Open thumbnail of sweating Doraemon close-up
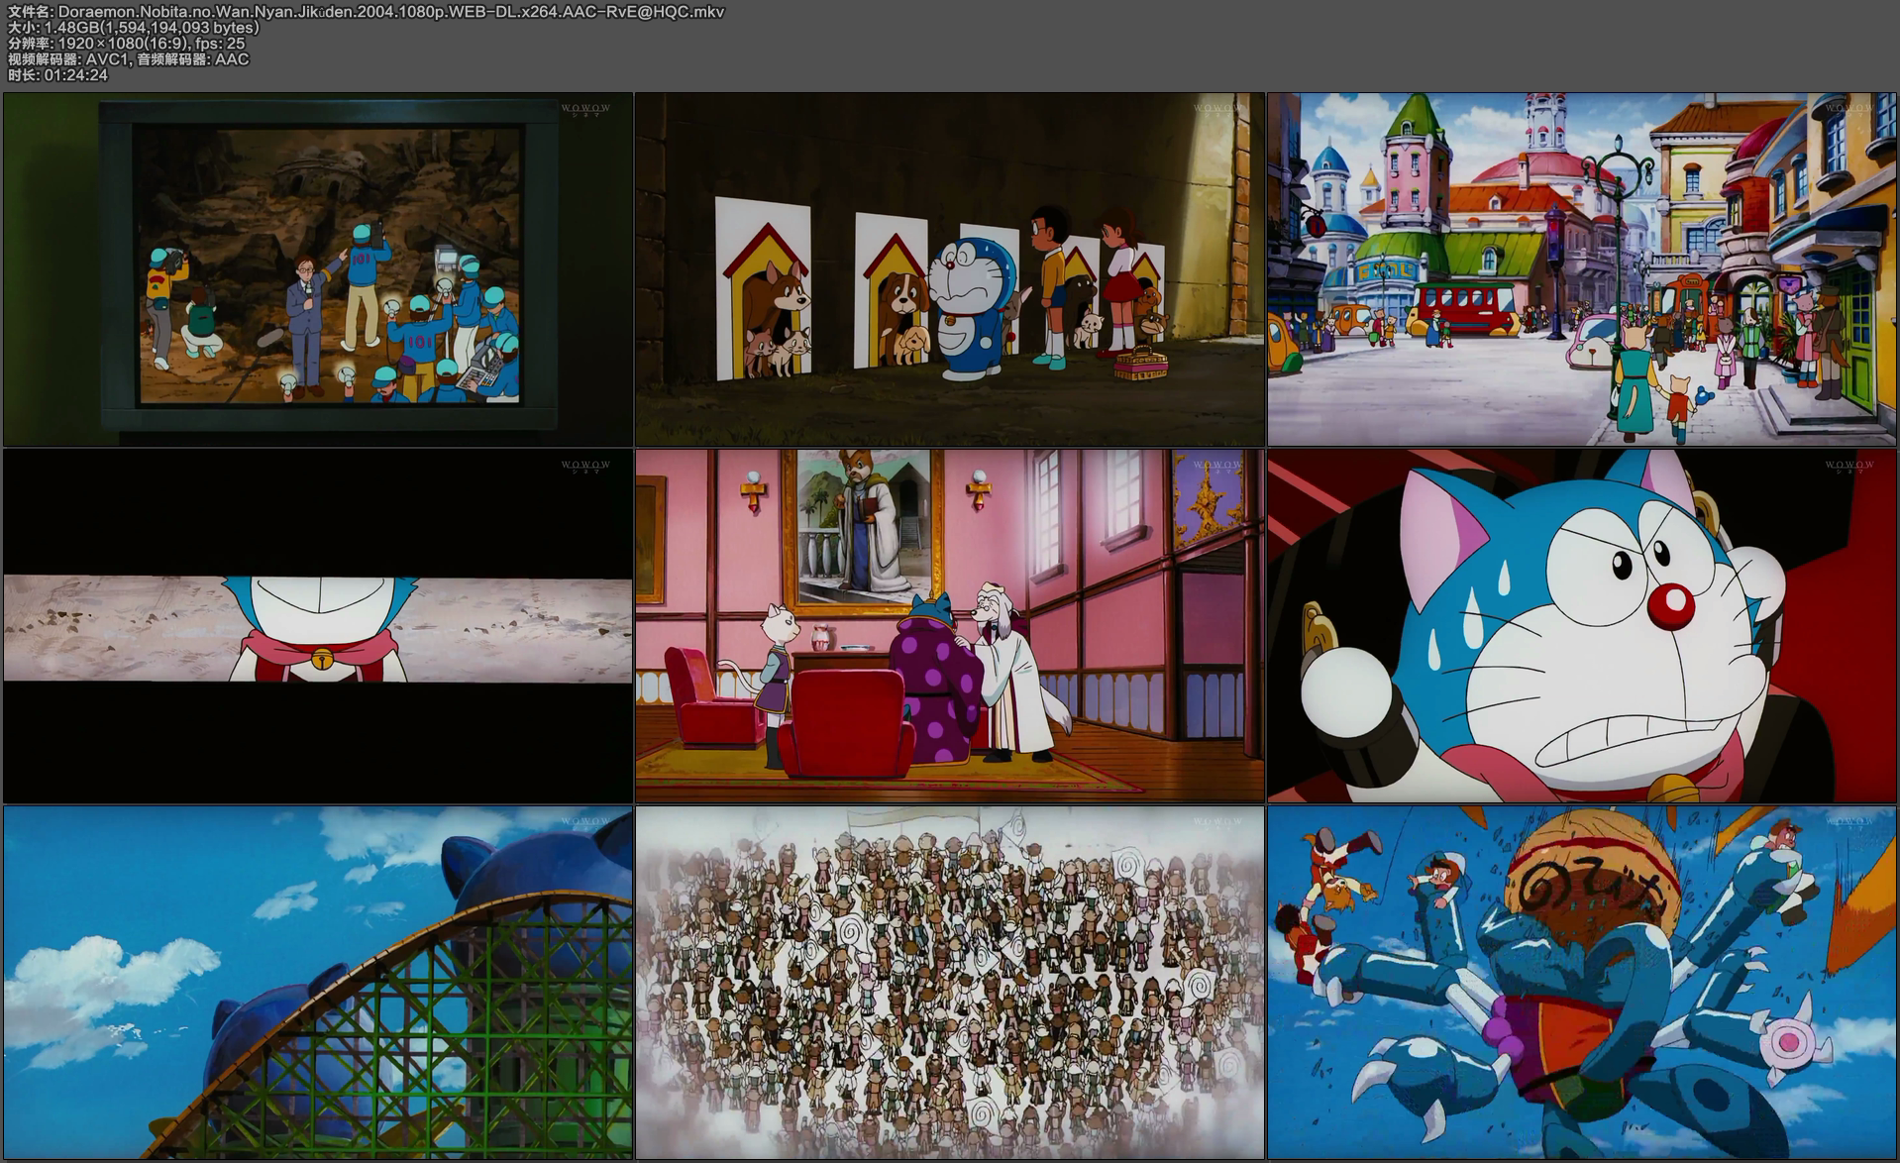1900x1163 pixels. pos(1582,626)
